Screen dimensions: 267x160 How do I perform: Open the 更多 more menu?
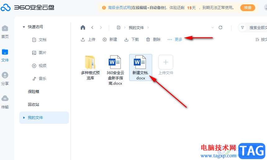(175, 40)
